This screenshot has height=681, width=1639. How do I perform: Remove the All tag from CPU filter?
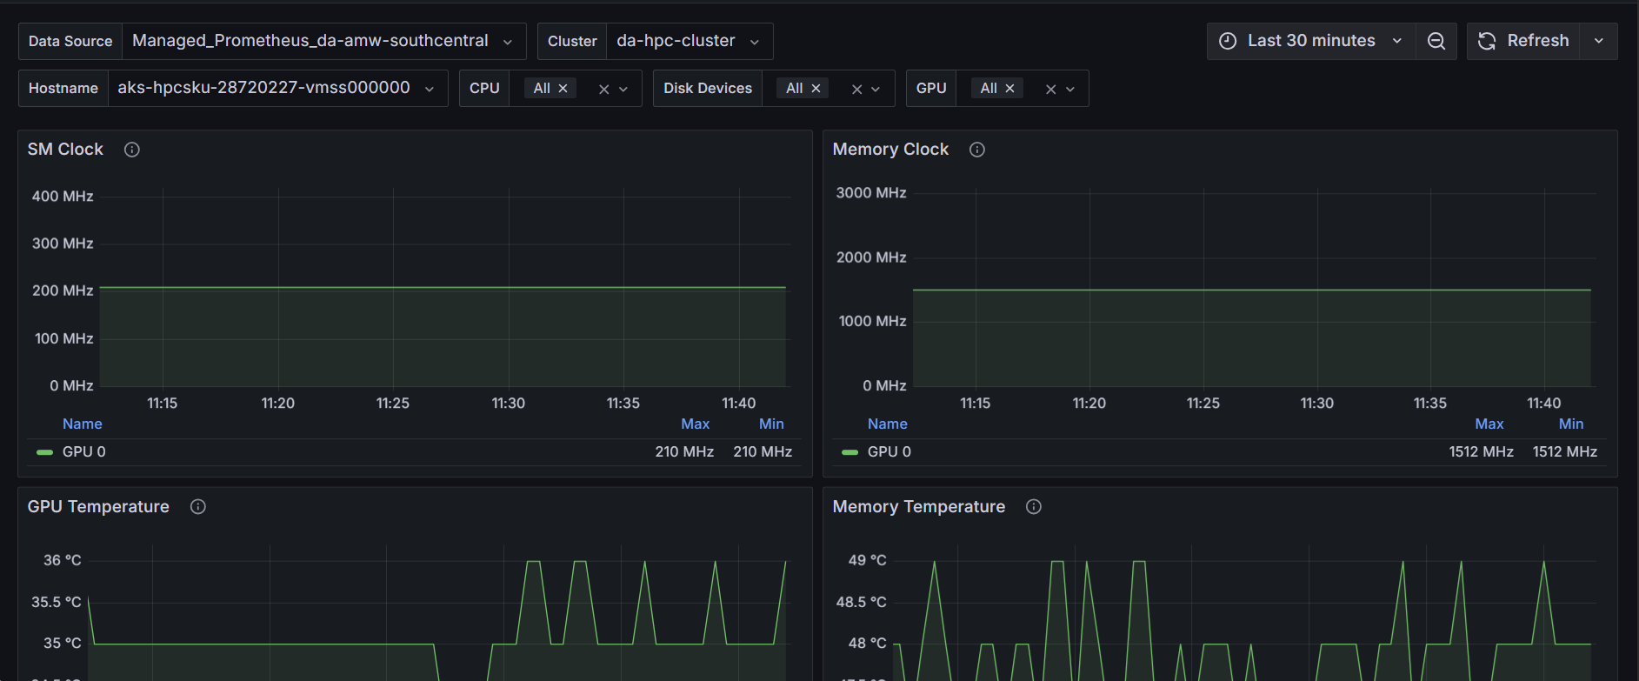click(x=563, y=89)
